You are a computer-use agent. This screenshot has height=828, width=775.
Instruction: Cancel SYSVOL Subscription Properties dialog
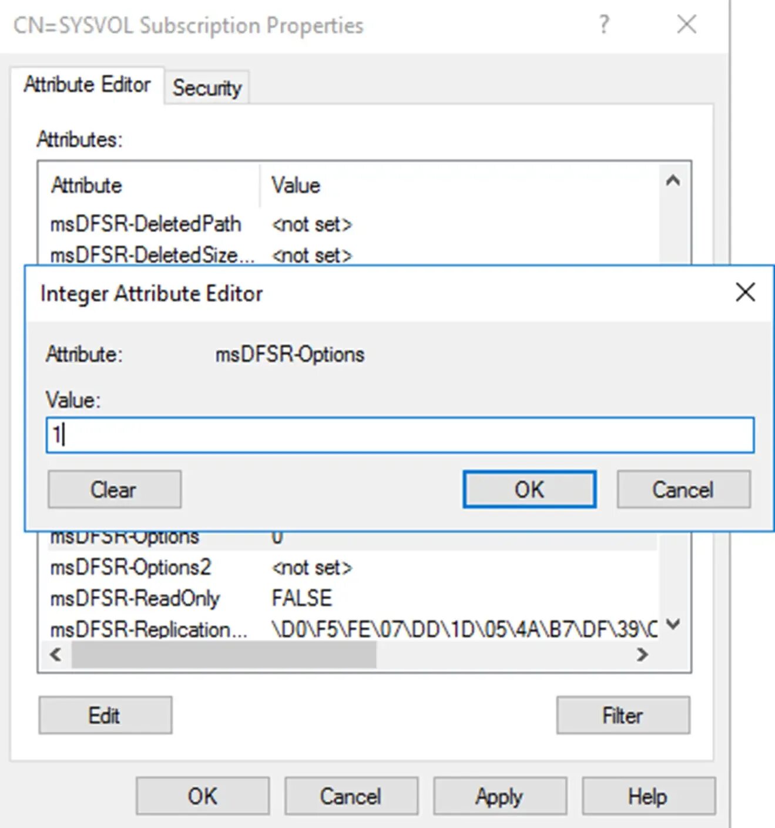(351, 796)
